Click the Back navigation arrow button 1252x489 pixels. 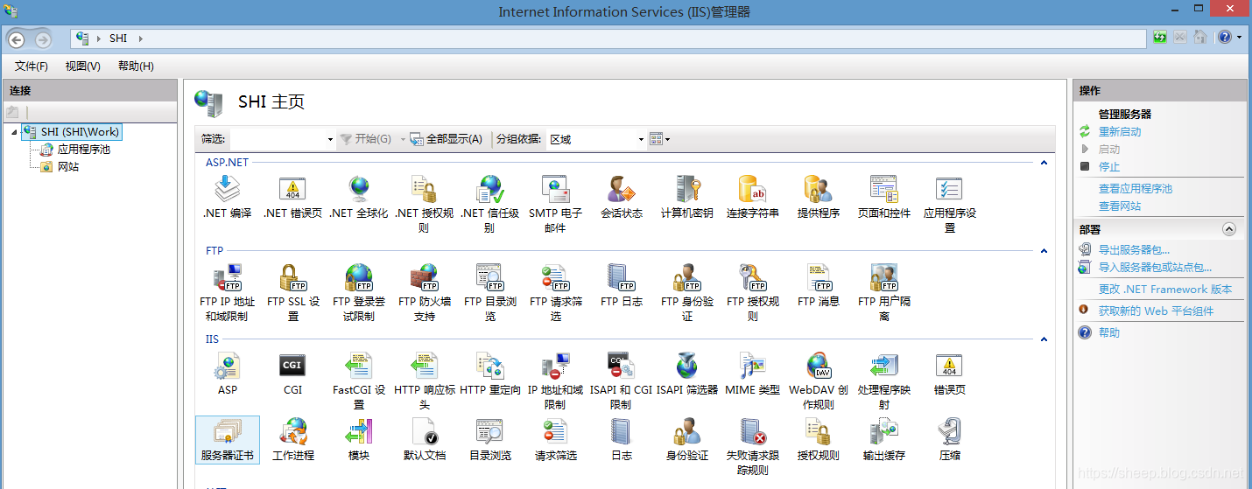16,39
